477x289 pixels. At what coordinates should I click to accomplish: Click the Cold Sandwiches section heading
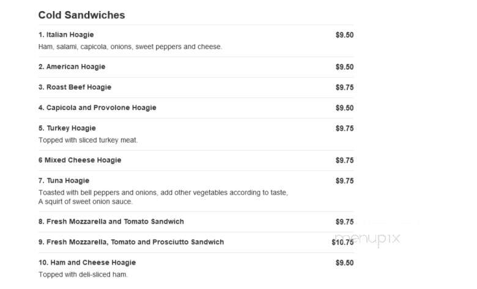tap(81, 15)
